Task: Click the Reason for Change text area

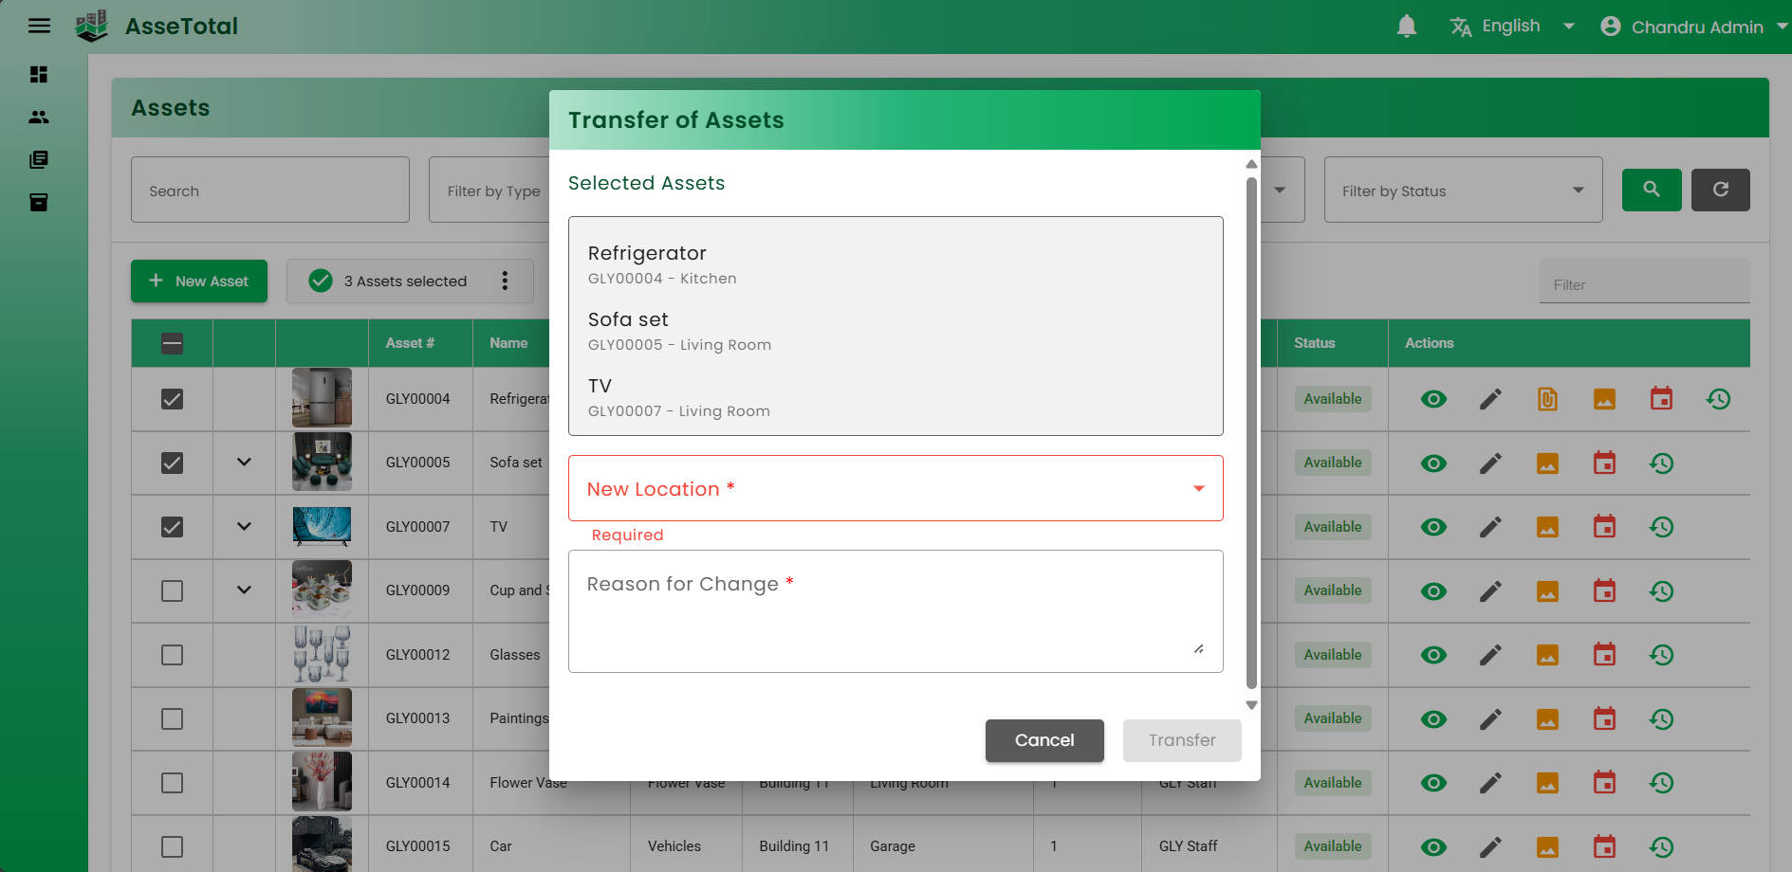Action: [896, 611]
